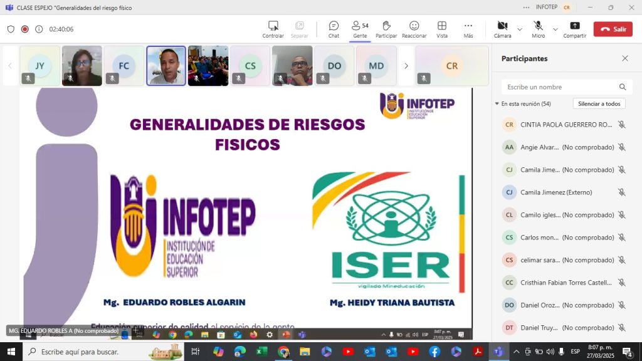This screenshot has height=361, width=642.
Task: Select the highlighted speaker video tile
Action: 166,65
